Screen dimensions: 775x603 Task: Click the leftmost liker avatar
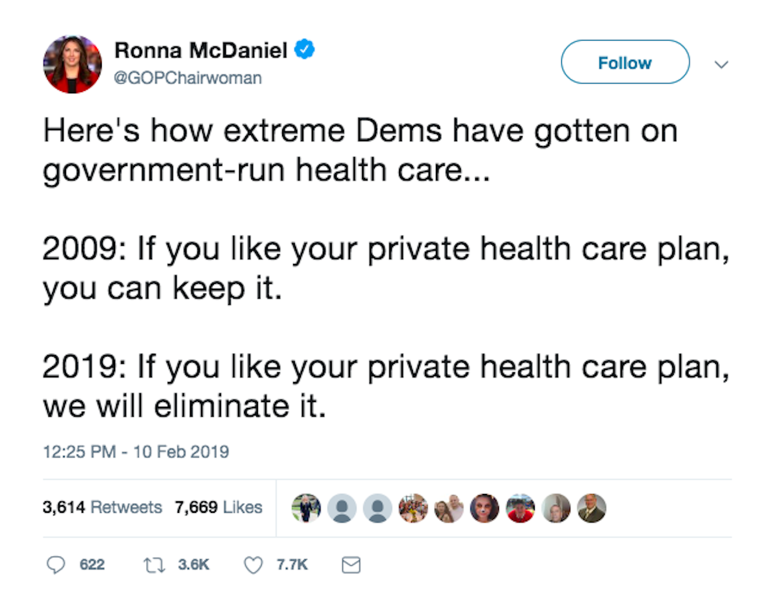click(306, 508)
